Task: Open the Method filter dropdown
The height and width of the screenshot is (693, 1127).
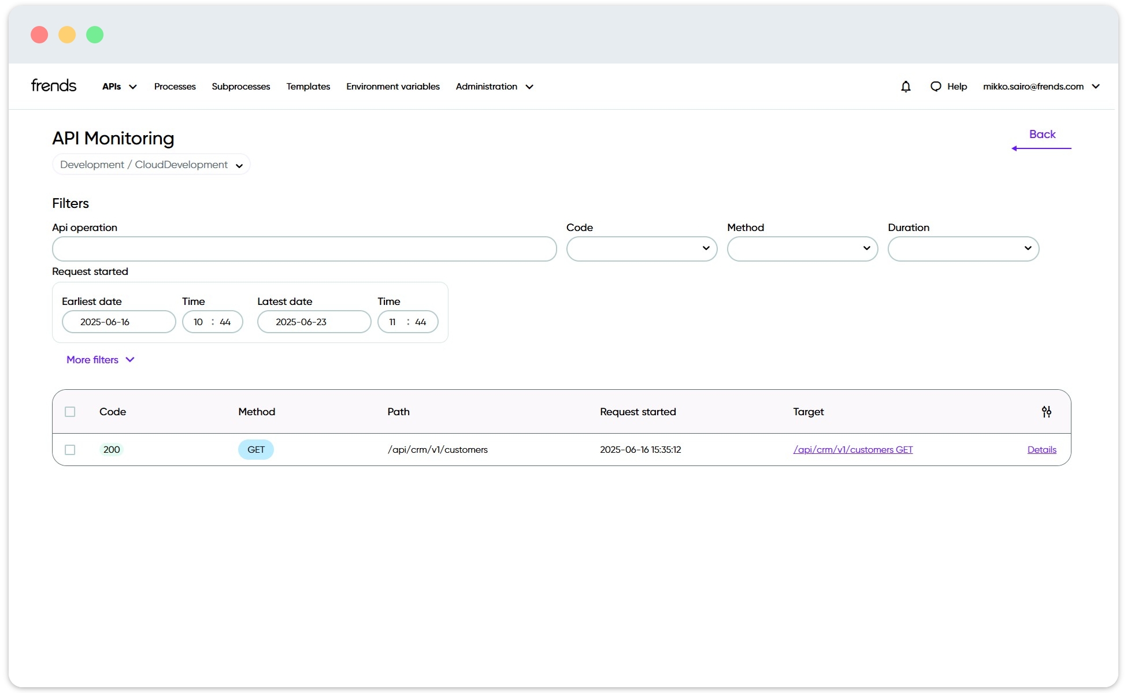Action: 802,249
